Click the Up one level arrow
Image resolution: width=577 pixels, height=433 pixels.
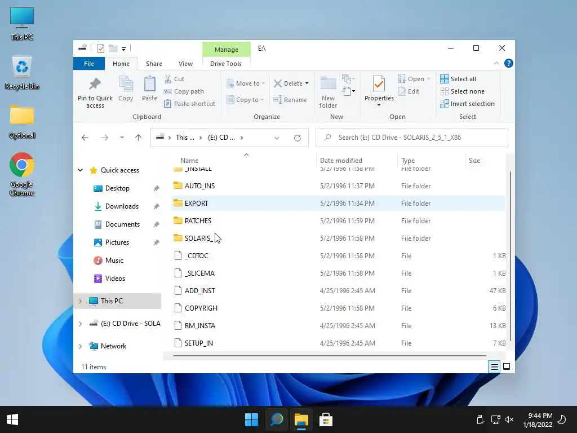click(139, 138)
